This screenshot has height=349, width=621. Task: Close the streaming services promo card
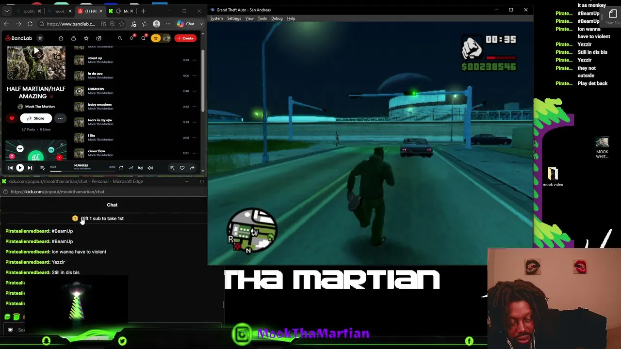(62, 144)
